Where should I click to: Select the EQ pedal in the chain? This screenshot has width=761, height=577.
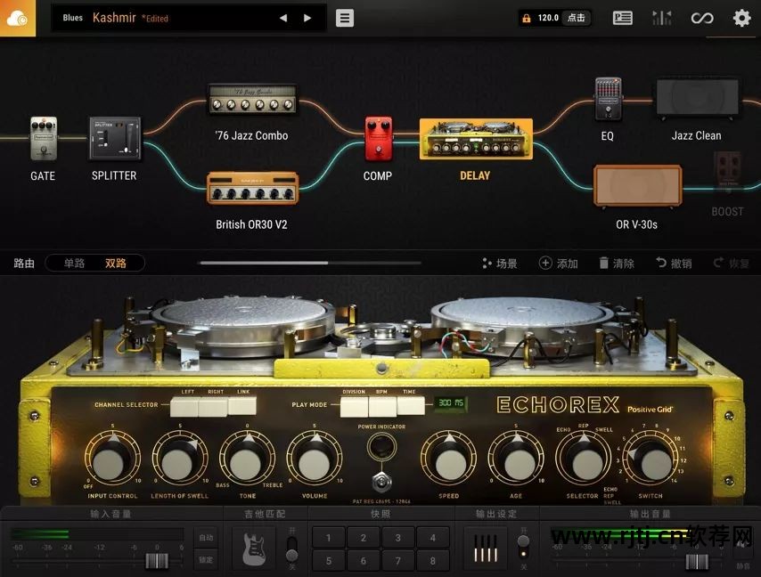coord(608,100)
